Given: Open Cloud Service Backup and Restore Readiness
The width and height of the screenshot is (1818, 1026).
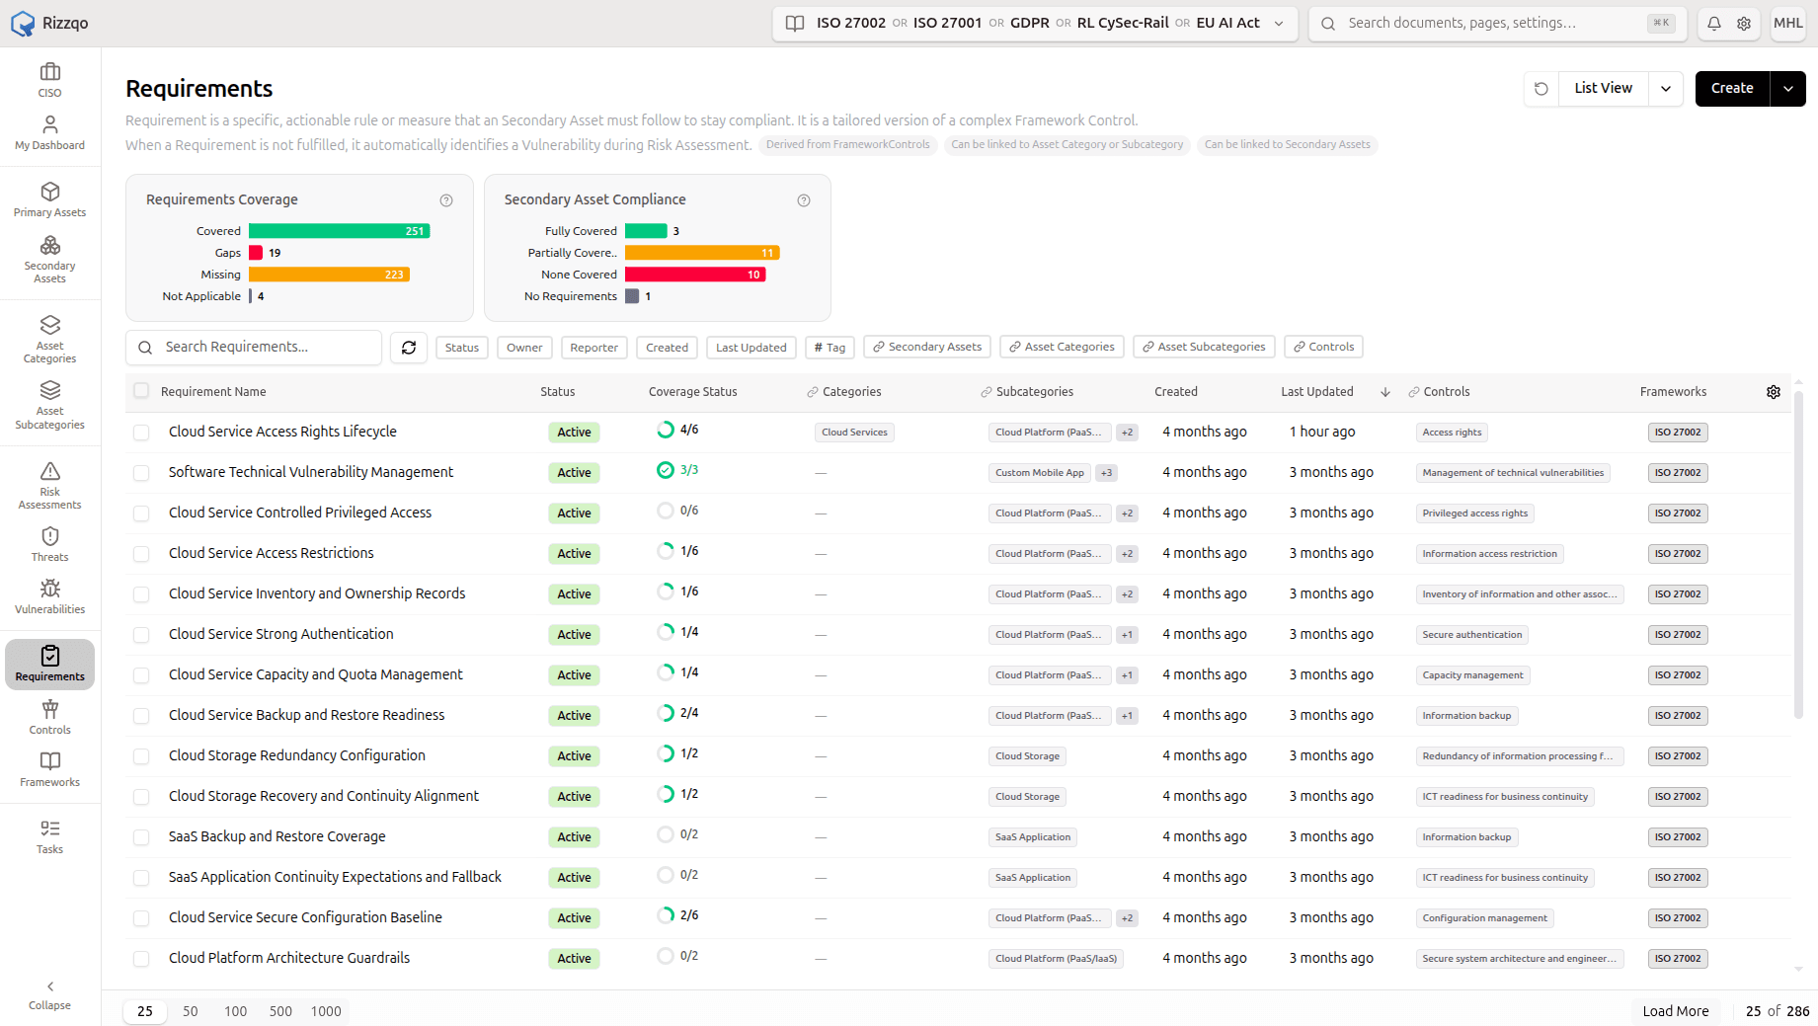Looking at the screenshot, I should (306, 715).
